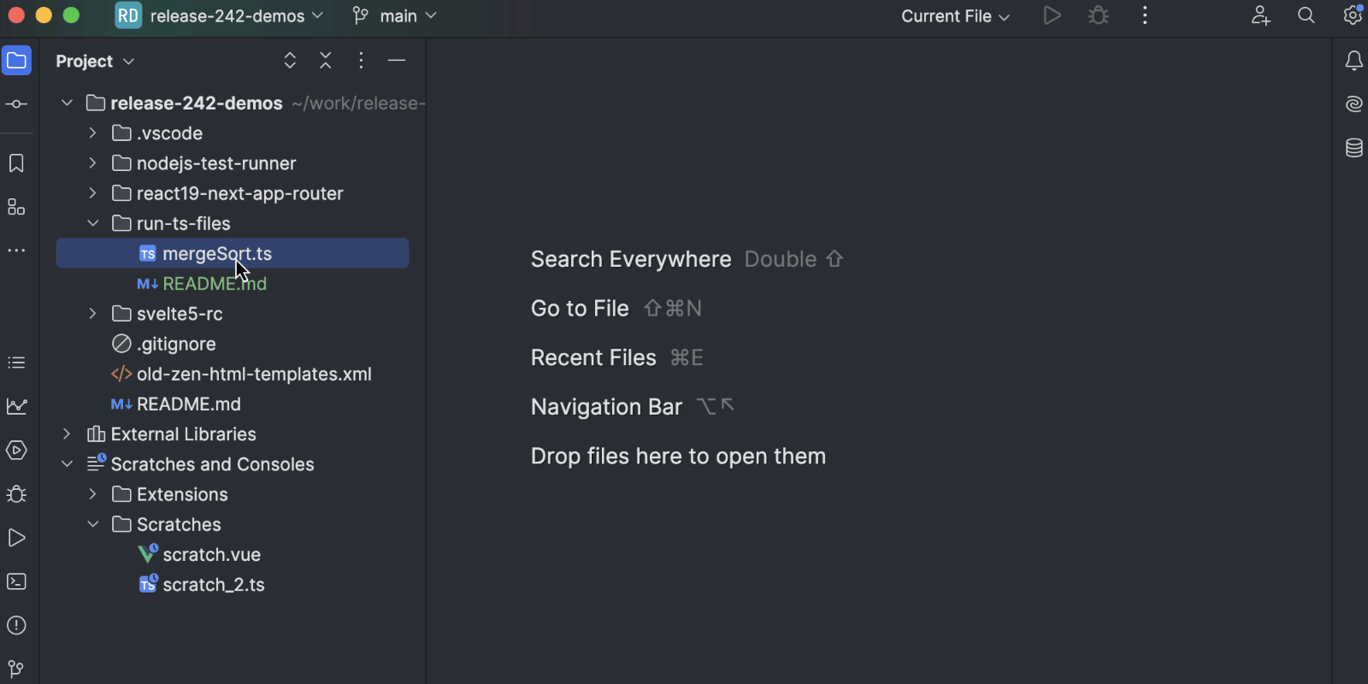Open the main branch dropdown
The width and height of the screenshot is (1368, 684).
click(x=395, y=16)
